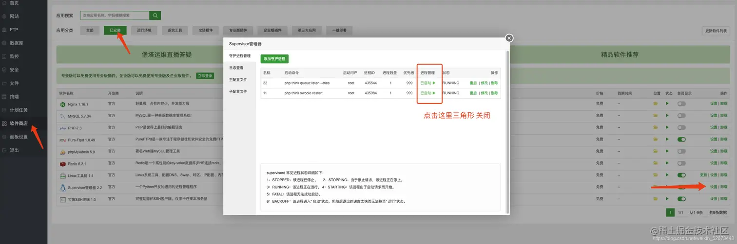Select the 守护进程管理 tab
The width and height of the screenshot is (737, 244).
pyautogui.click(x=239, y=56)
